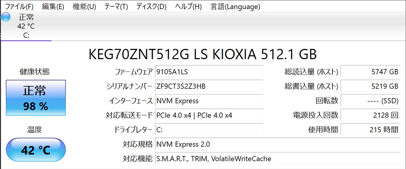Click the 温度 label above the temperature
The image size is (406, 169).
pyautogui.click(x=35, y=130)
